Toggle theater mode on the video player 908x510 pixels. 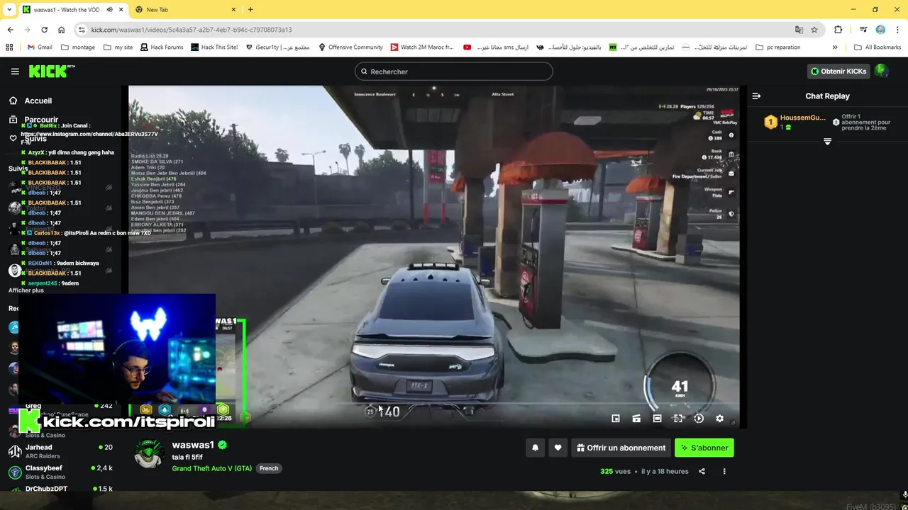[x=657, y=419]
